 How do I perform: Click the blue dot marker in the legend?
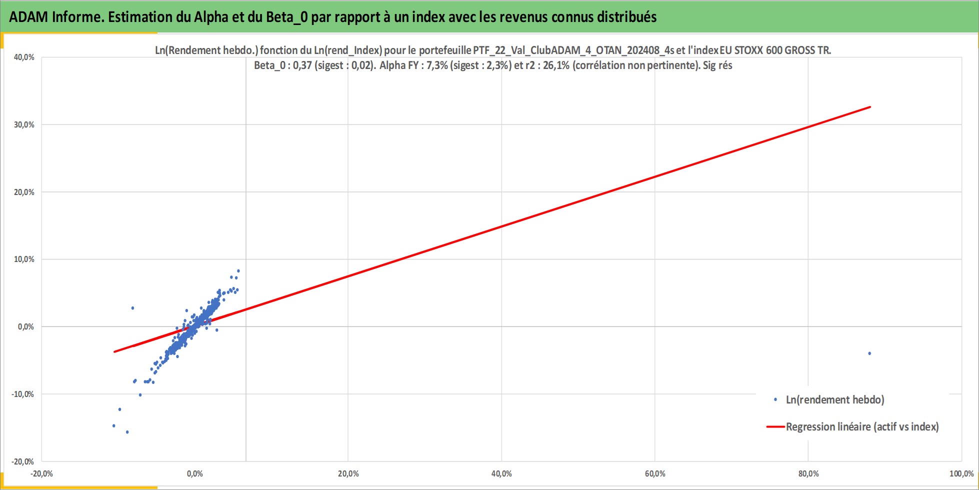(x=775, y=399)
